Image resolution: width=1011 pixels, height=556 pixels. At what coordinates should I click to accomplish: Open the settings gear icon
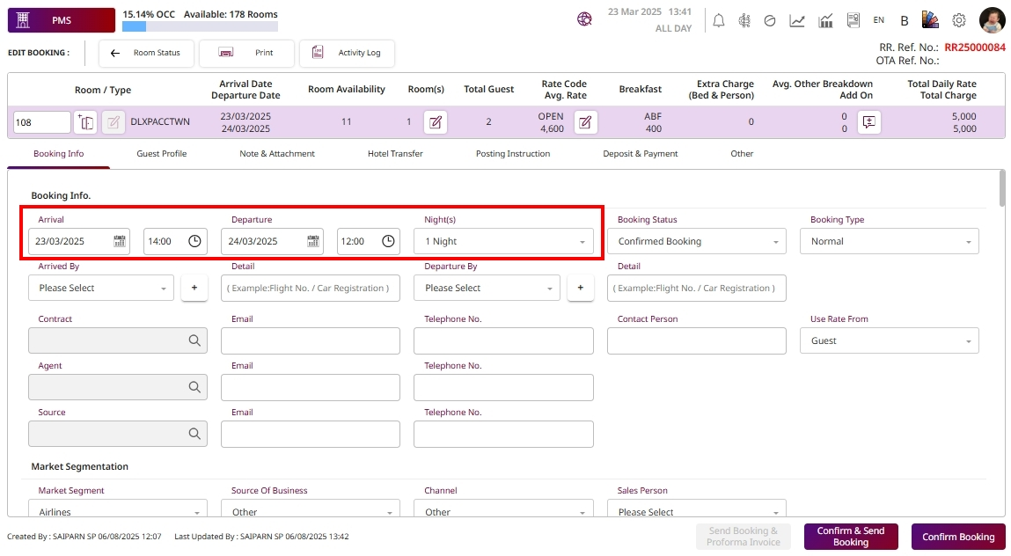point(959,20)
